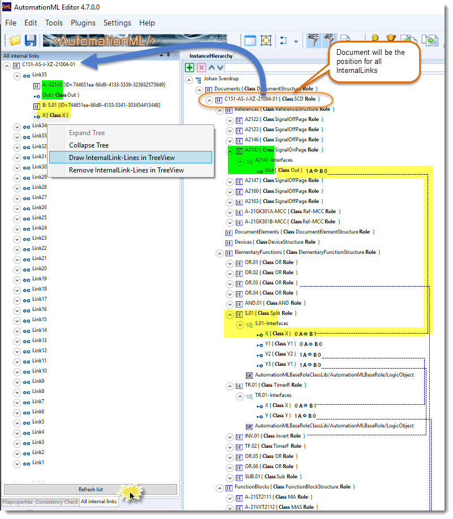The height and width of the screenshot is (519, 453).
Task: Select the 'B: S.01' entry in Link35
Action: [101, 105]
